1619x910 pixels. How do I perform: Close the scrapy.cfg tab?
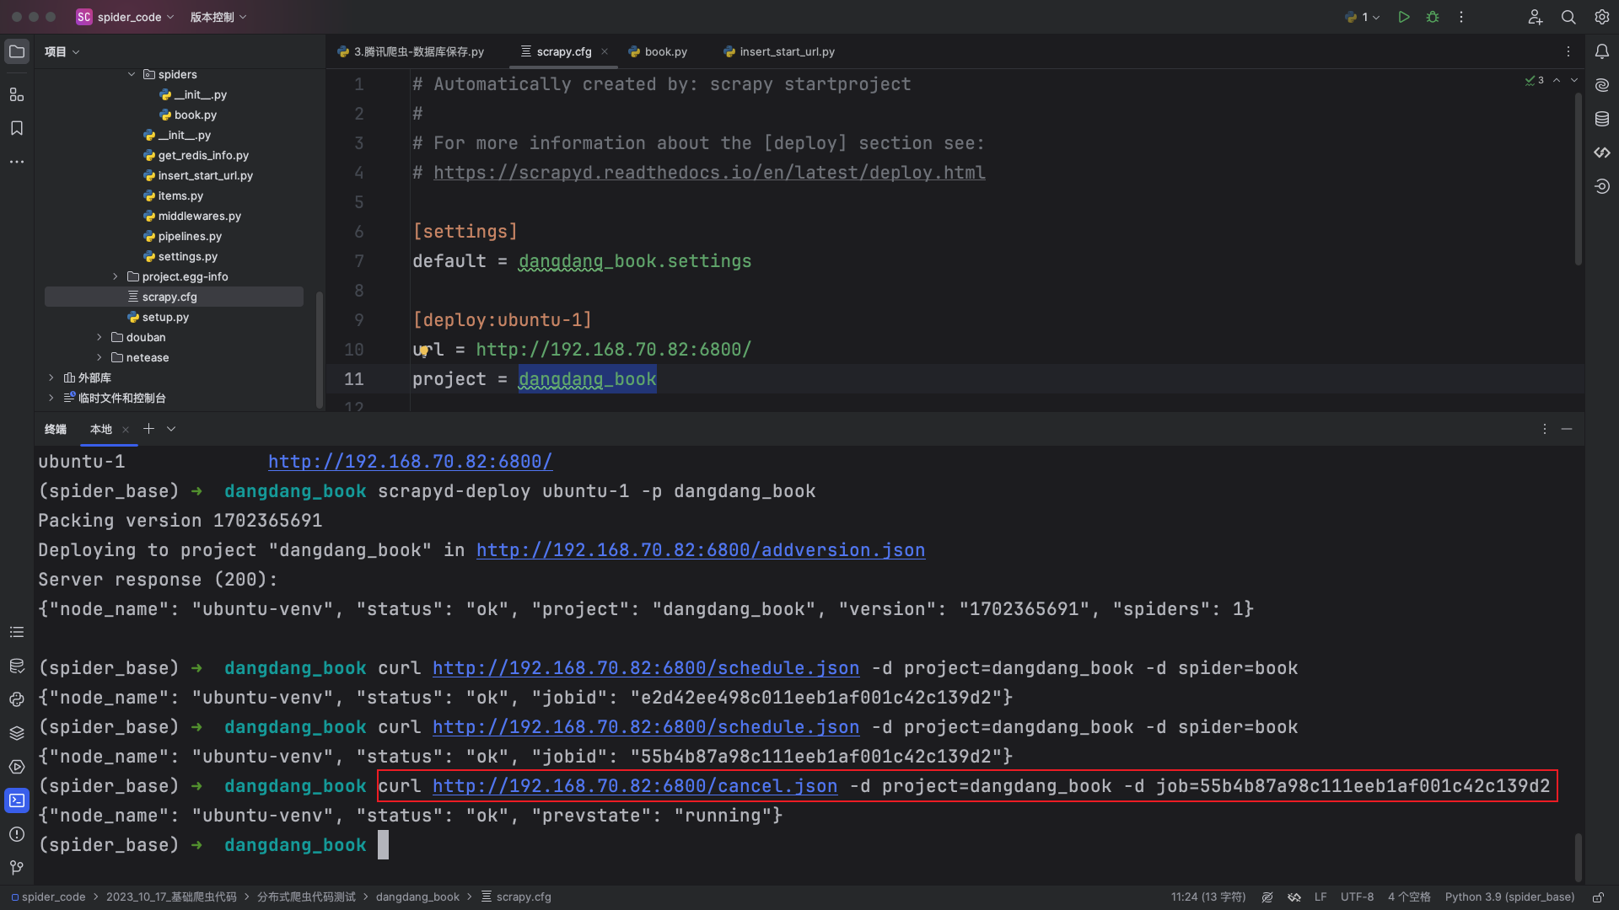tap(605, 52)
